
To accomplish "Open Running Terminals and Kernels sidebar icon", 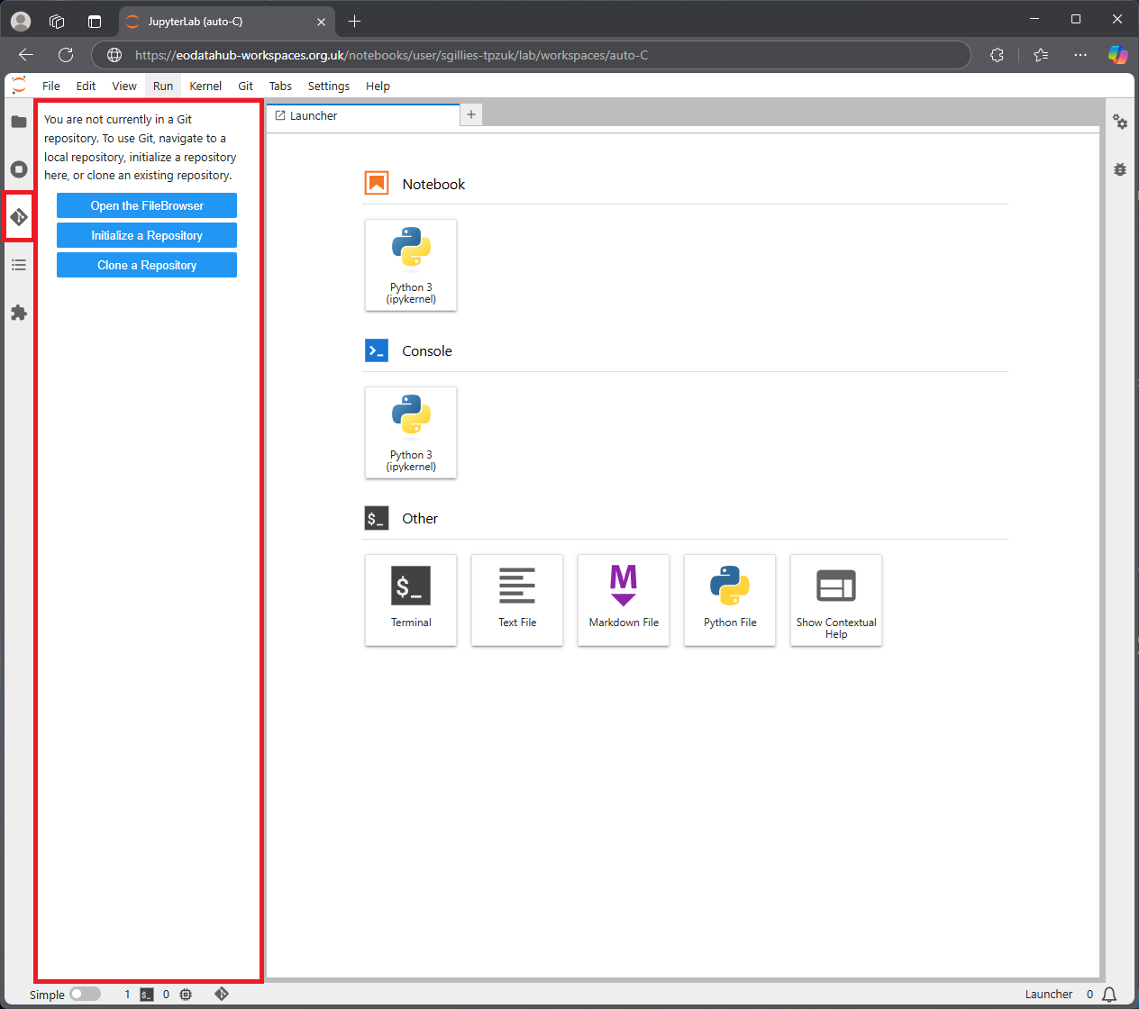I will (19, 169).
